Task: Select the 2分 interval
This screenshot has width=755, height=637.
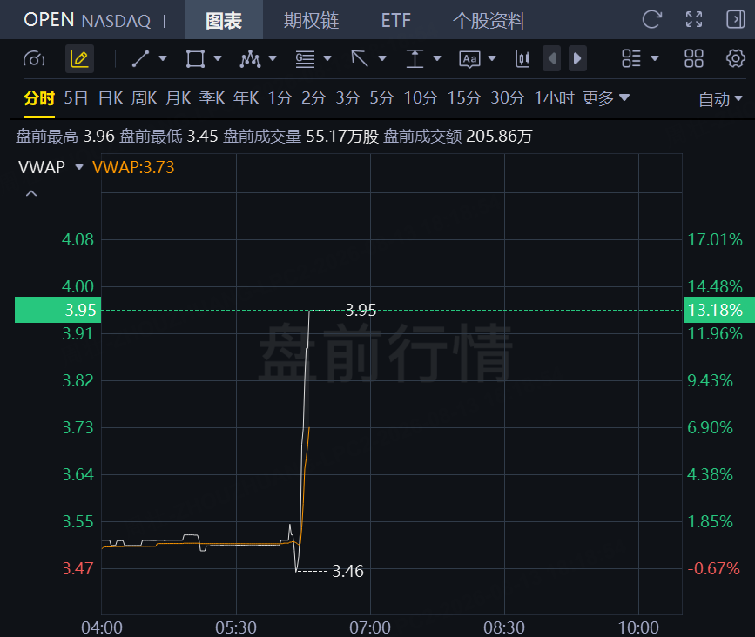Action: [x=314, y=98]
